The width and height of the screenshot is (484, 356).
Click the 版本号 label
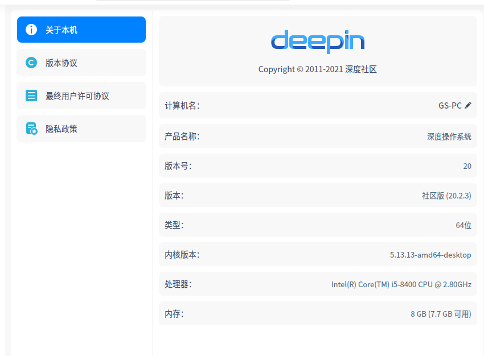(178, 166)
